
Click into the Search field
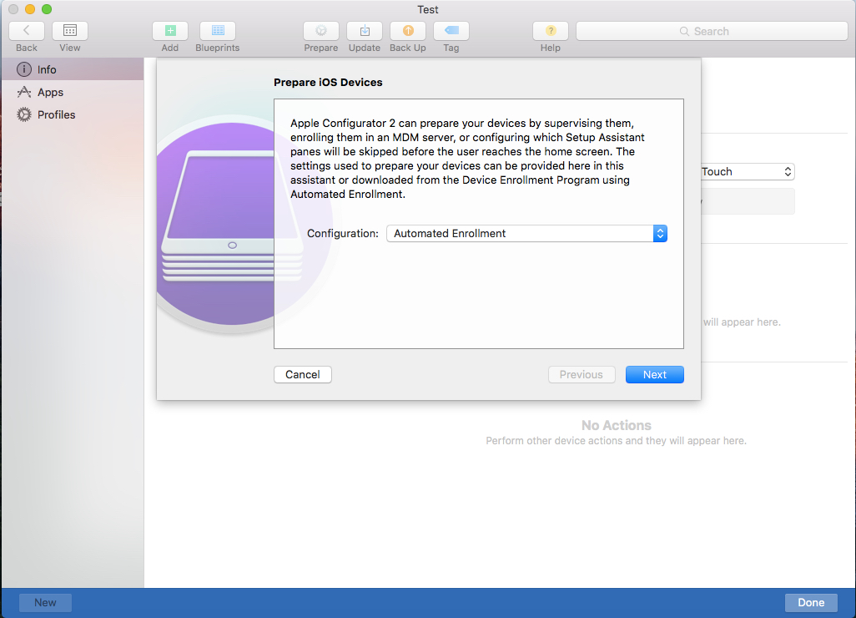(711, 31)
